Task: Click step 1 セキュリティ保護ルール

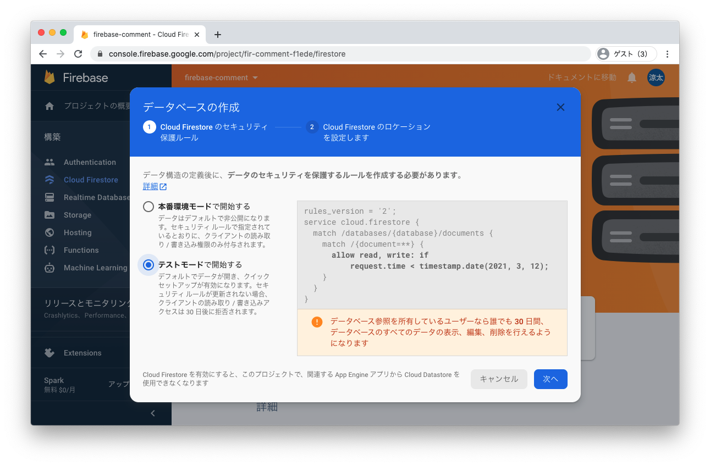Action: click(x=206, y=132)
